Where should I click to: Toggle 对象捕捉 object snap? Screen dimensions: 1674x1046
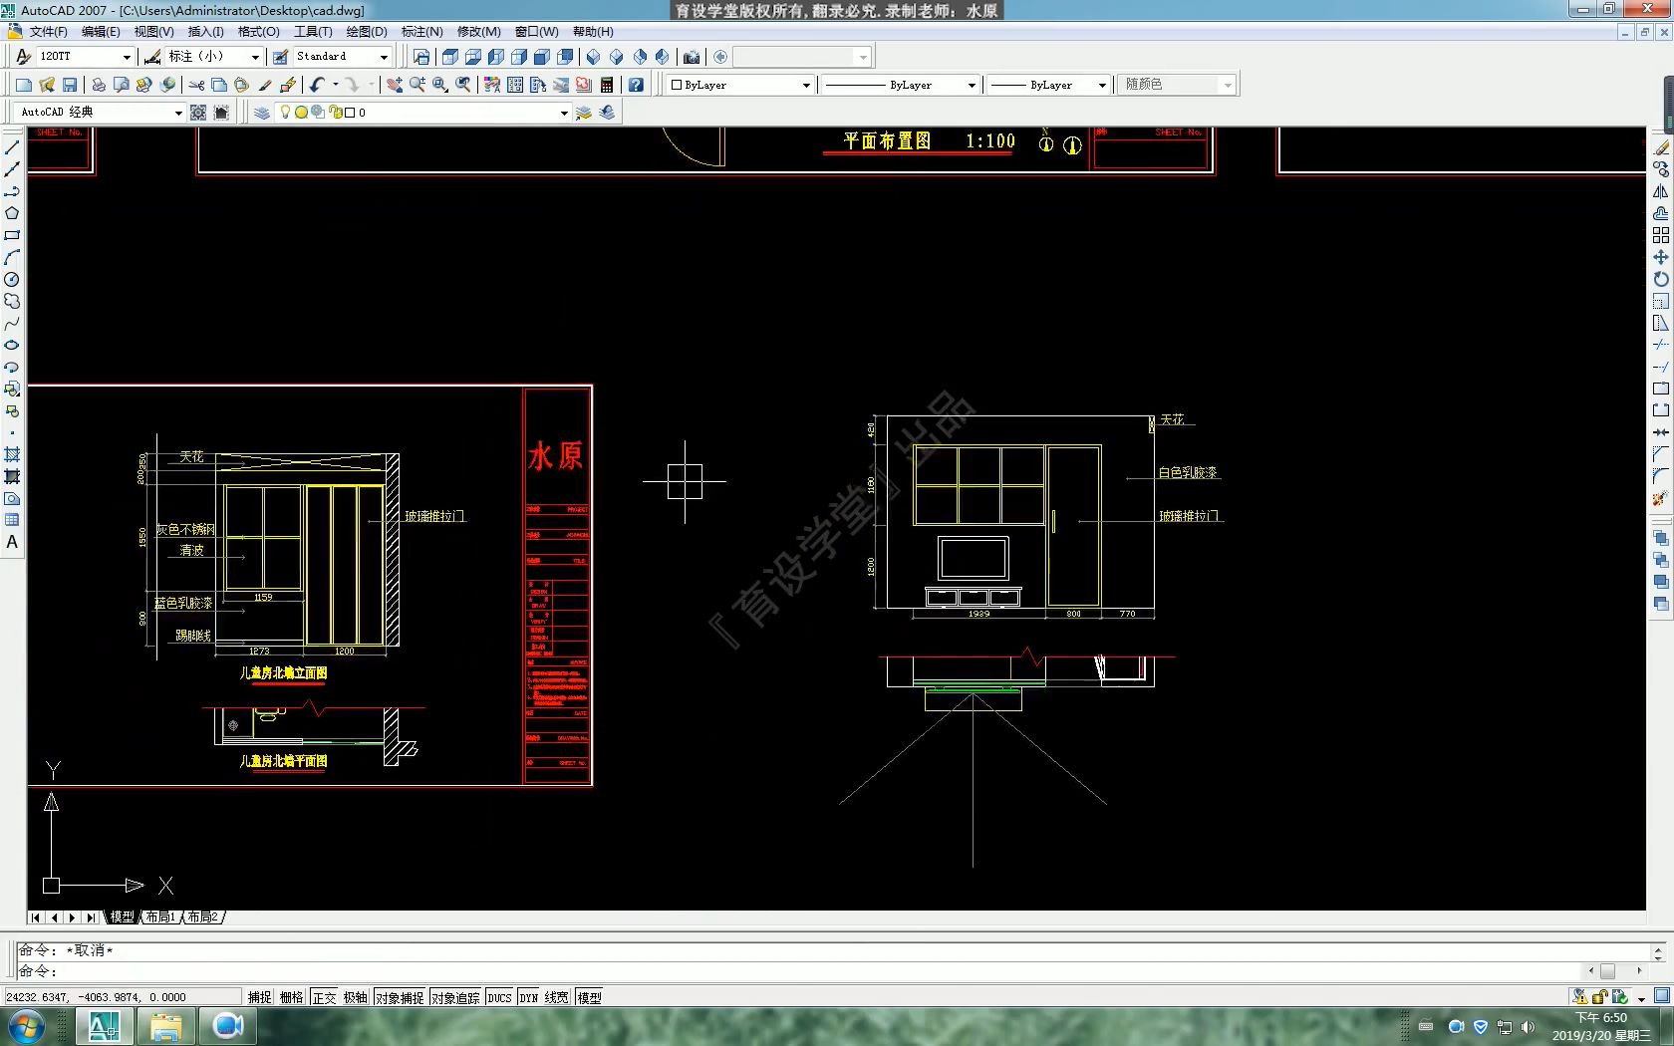tap(400, 997)
